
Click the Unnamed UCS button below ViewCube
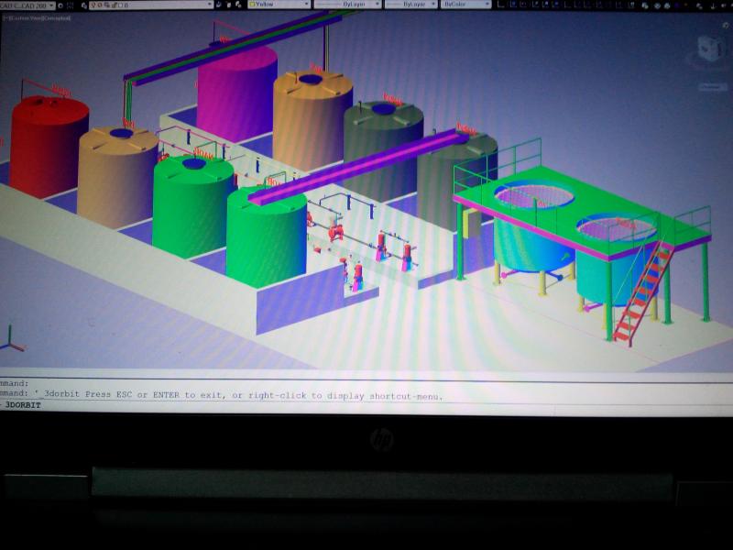click(711, 87)
